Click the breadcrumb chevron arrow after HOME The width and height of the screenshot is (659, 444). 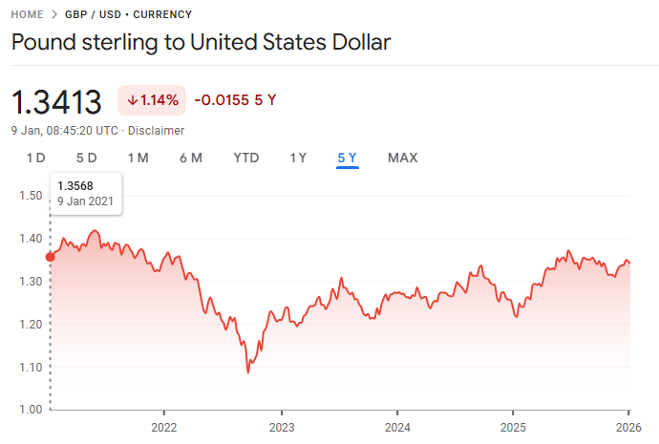[53, 14]
